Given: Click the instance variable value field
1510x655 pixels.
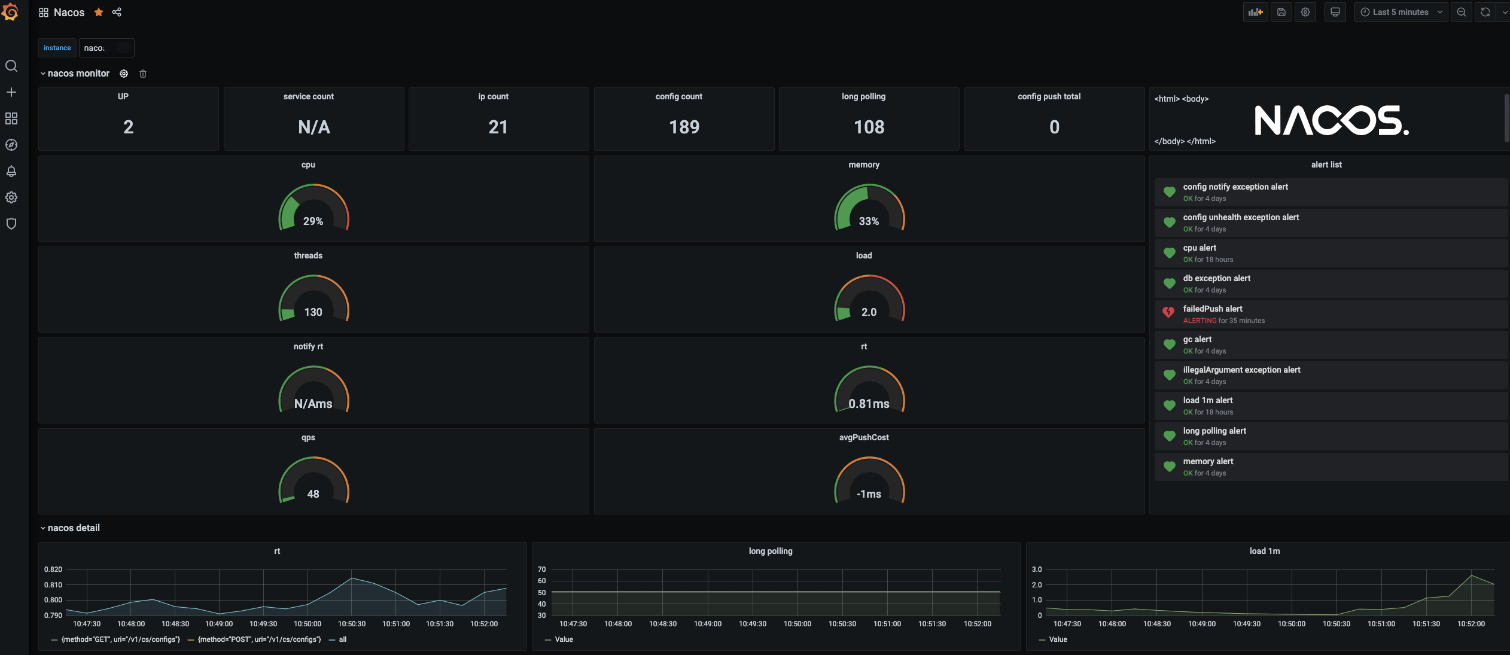Looking at the screenshot, I should [x=106, y=48].
